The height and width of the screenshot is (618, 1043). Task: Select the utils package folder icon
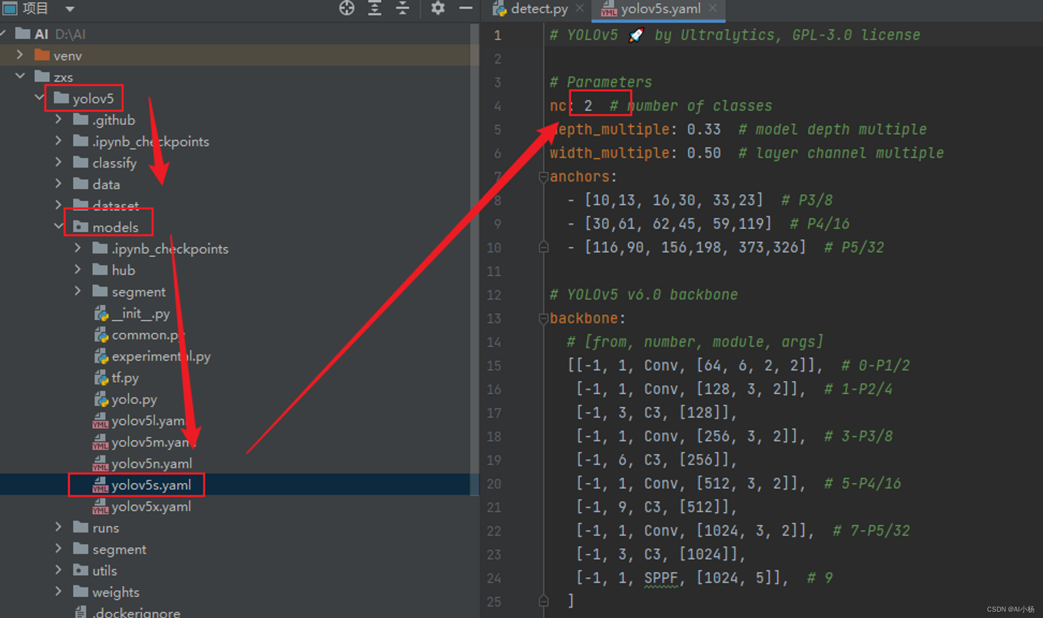click(81, 570)
